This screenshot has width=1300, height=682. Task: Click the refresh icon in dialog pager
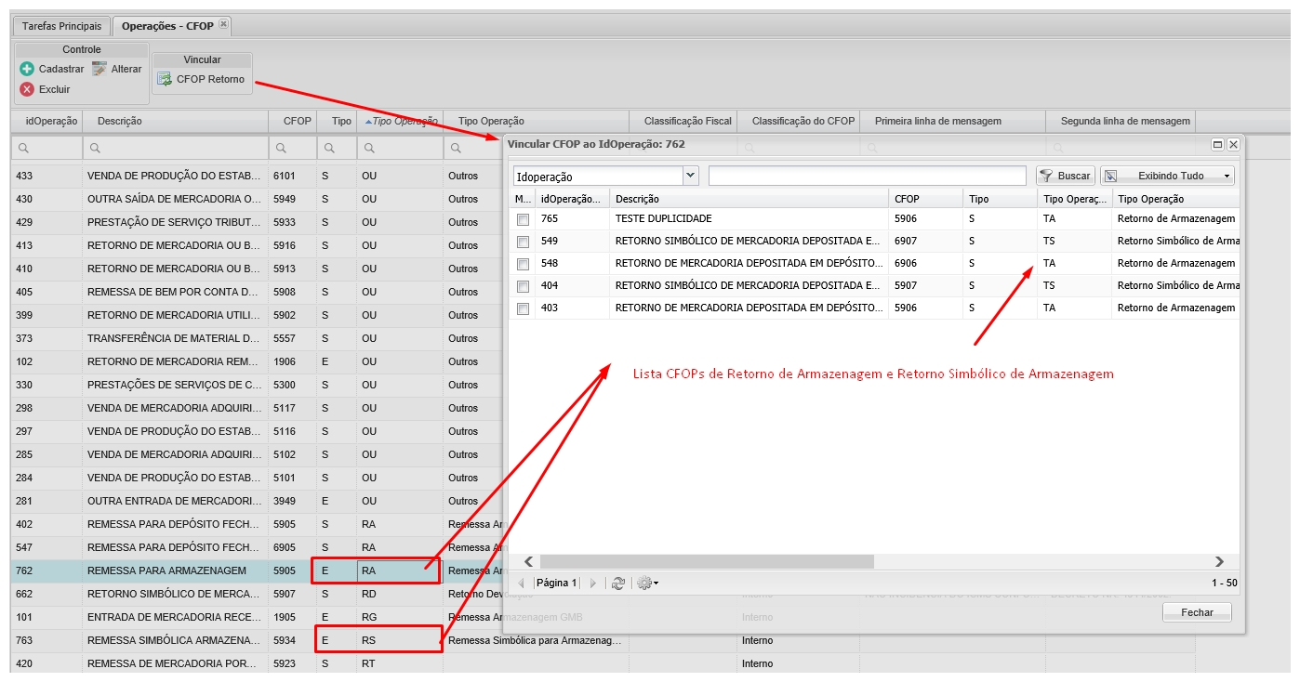tap(617, 583)
